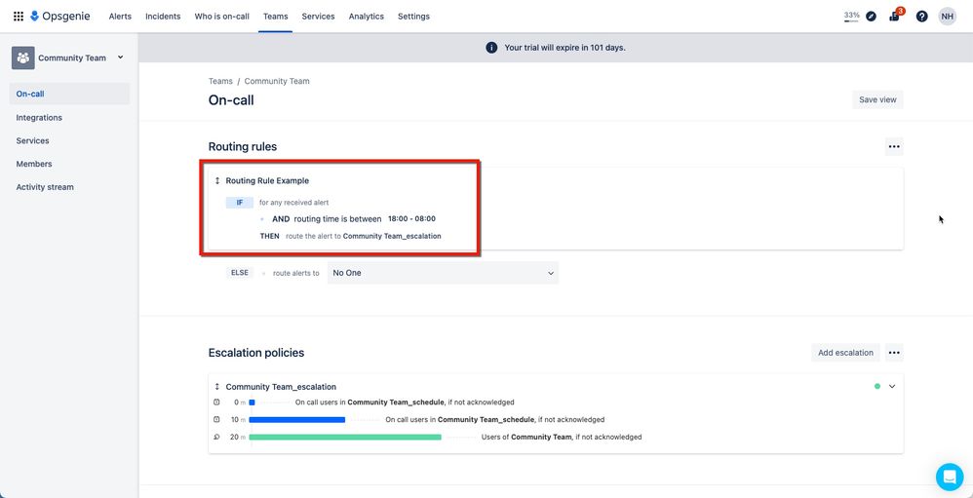Viewport: 973px width, 498px height.
Task: Open the trial progress compass icon
Action: pos(872,17)
